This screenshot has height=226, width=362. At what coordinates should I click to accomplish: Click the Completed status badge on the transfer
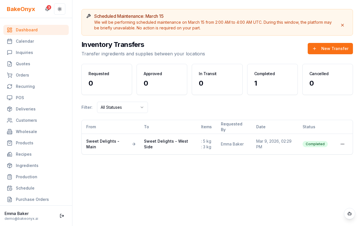(315, 144)
